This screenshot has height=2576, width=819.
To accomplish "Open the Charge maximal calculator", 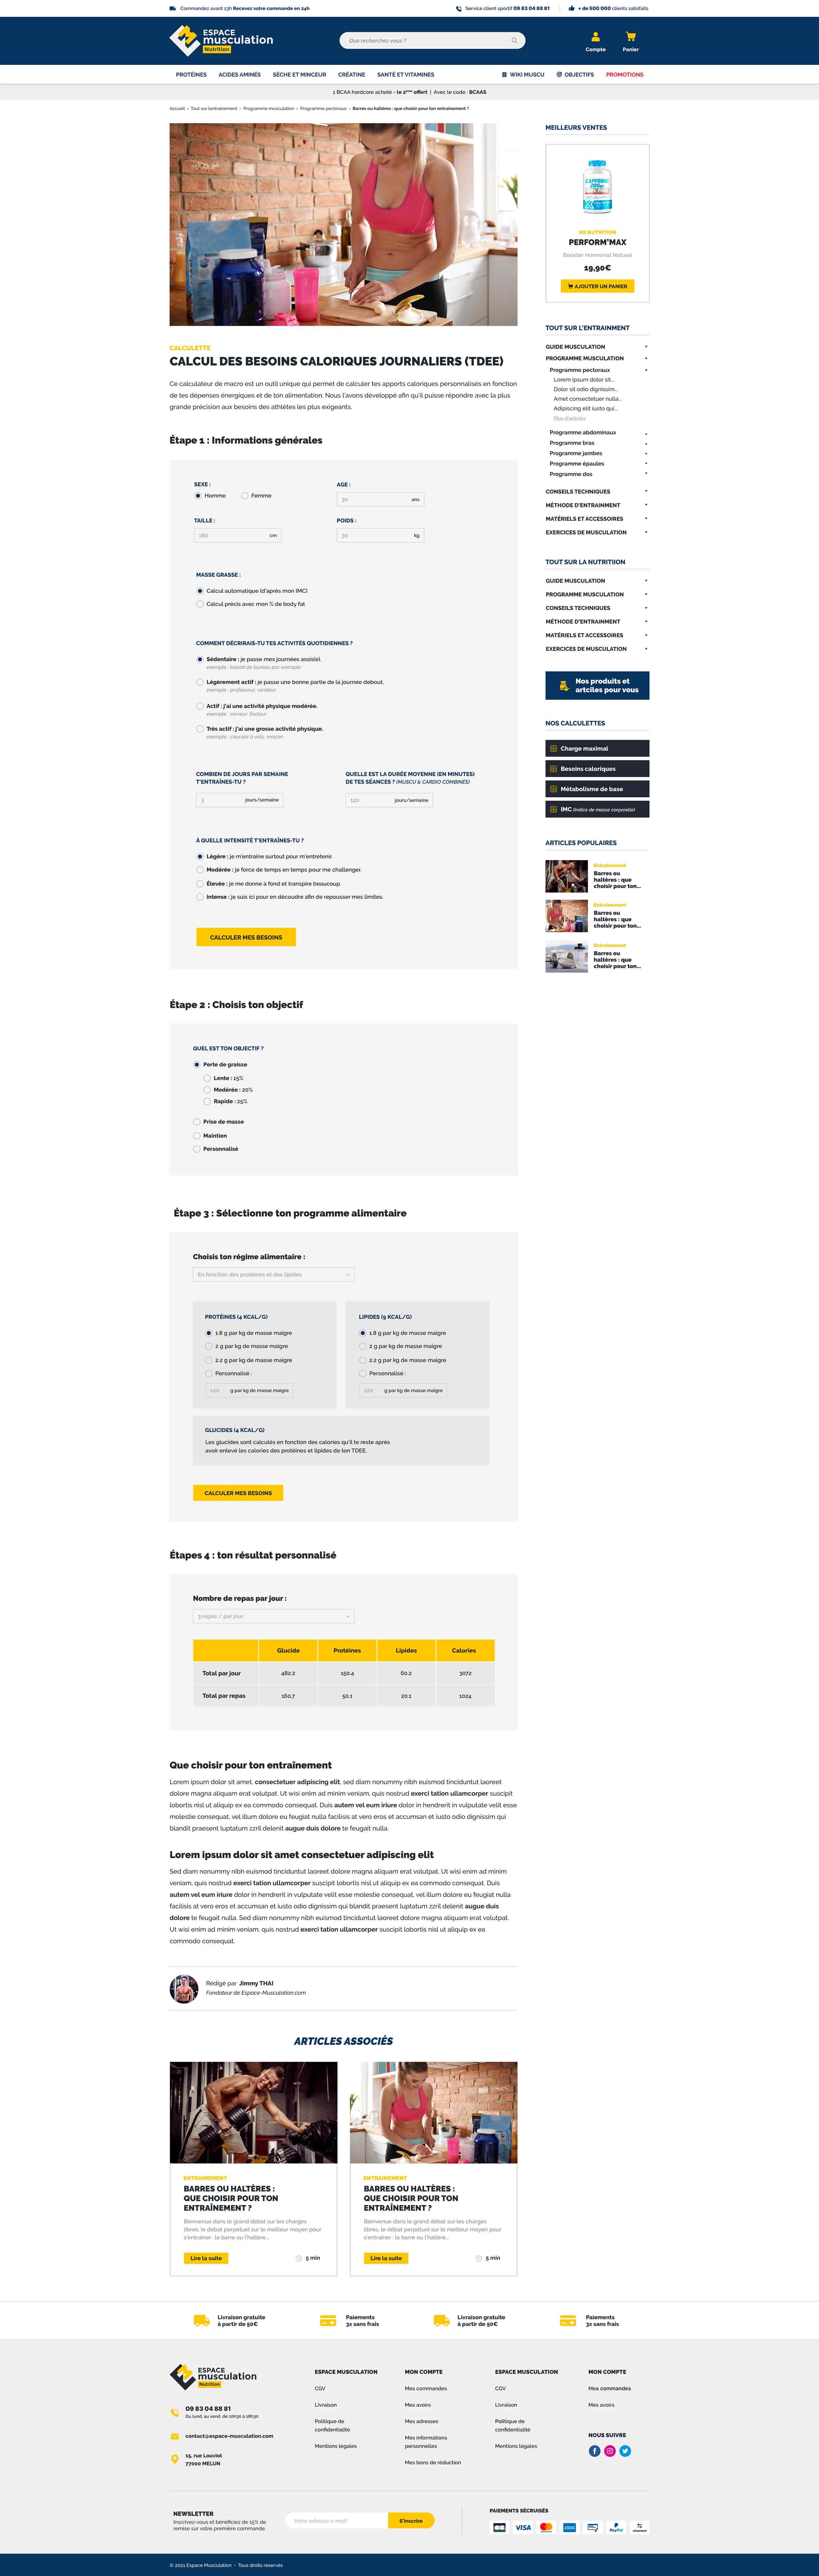I will pyautogui.click(x=597, y=748).
